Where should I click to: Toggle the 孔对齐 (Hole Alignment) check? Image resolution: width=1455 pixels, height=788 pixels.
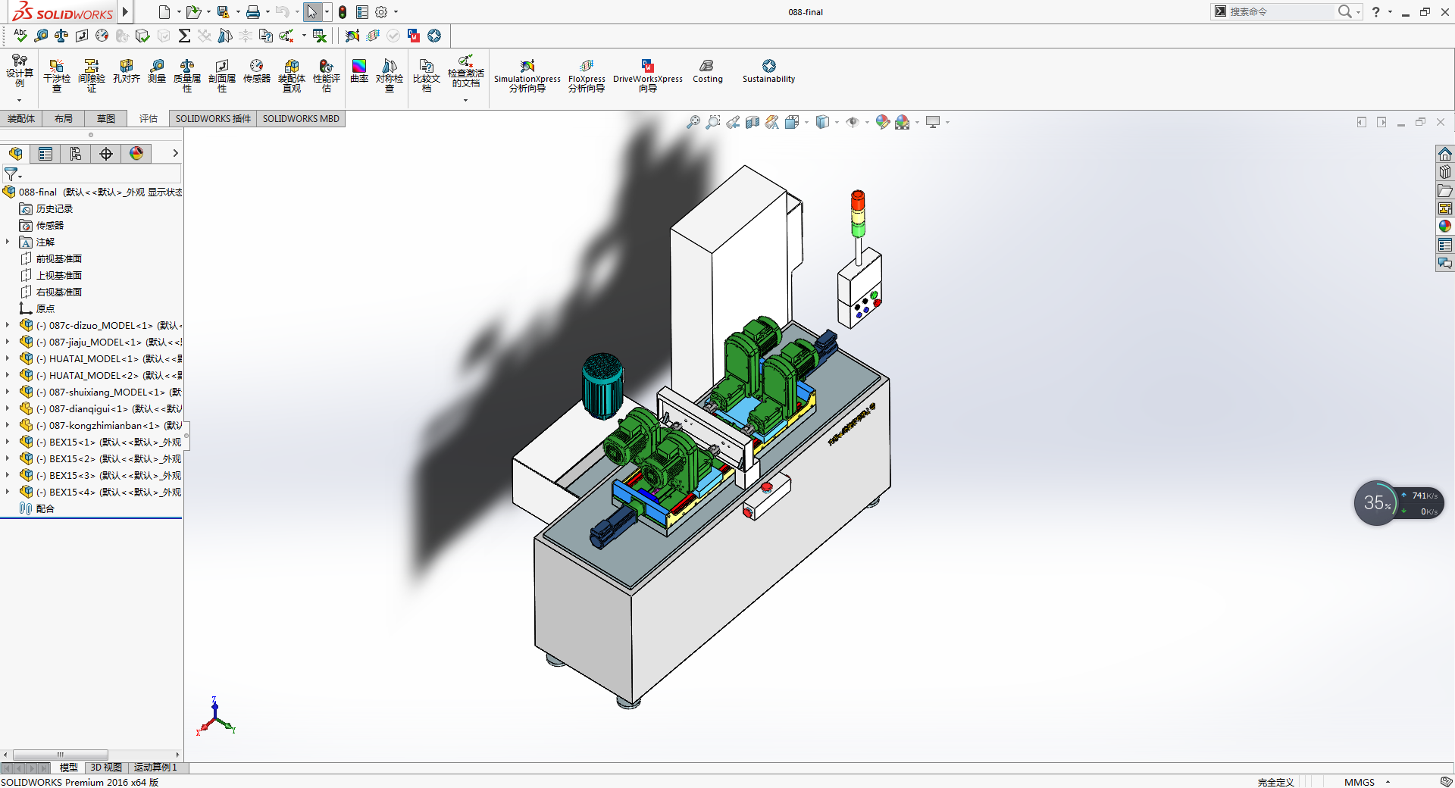126,76
